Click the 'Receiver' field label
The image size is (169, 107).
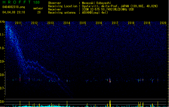(55, 9)
